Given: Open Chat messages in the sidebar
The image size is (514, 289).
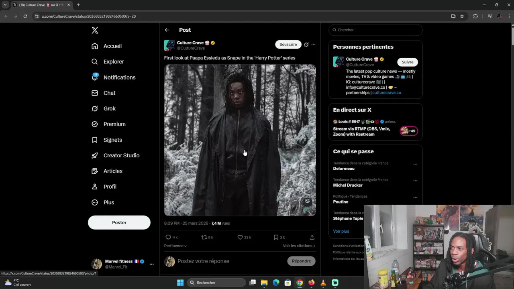Looking at the screenshot, I should (103, 93).
